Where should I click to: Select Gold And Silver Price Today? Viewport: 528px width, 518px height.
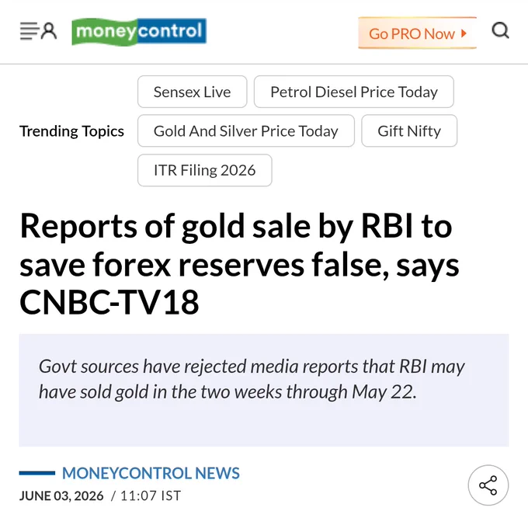[x=246, y=130]
